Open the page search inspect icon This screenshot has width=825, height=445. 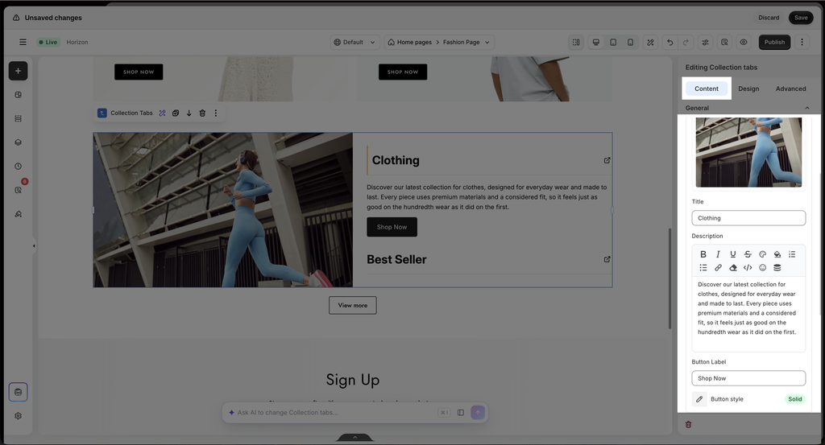[x=724, y=42]
